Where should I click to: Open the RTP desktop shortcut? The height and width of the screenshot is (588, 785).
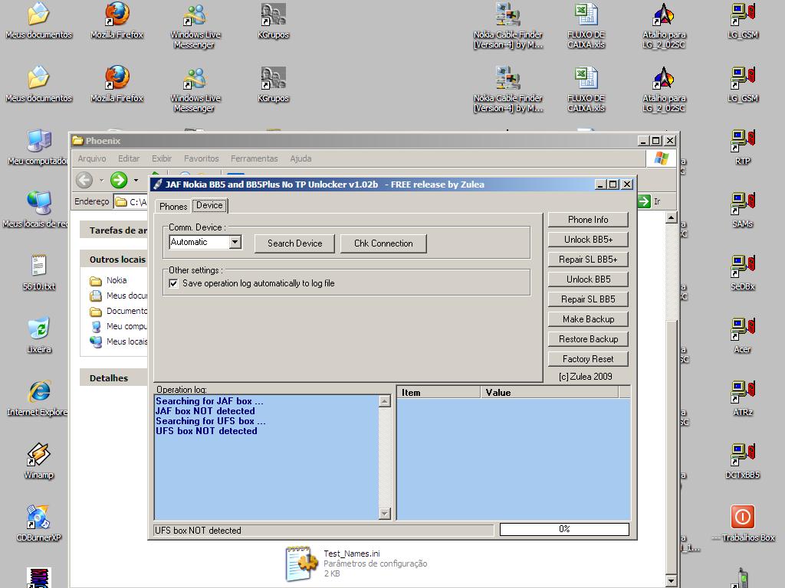(742, 148)
